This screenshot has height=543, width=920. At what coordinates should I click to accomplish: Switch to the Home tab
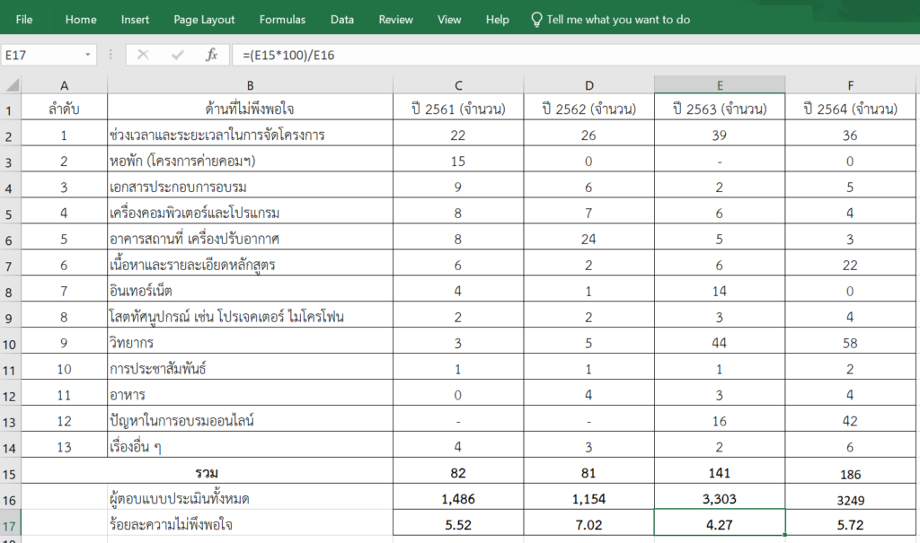tap(81, 19)
